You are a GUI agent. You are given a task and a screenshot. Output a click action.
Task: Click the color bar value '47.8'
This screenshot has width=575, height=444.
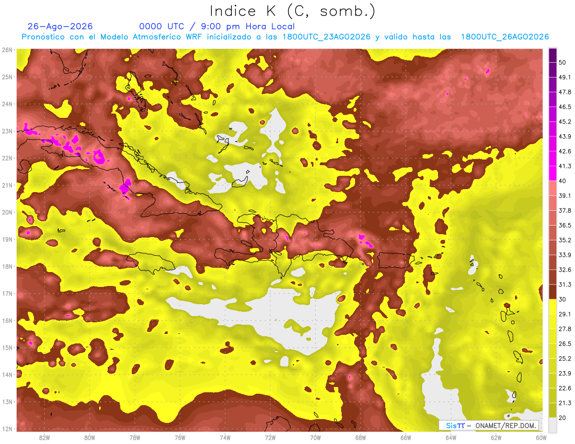point(564,92)
